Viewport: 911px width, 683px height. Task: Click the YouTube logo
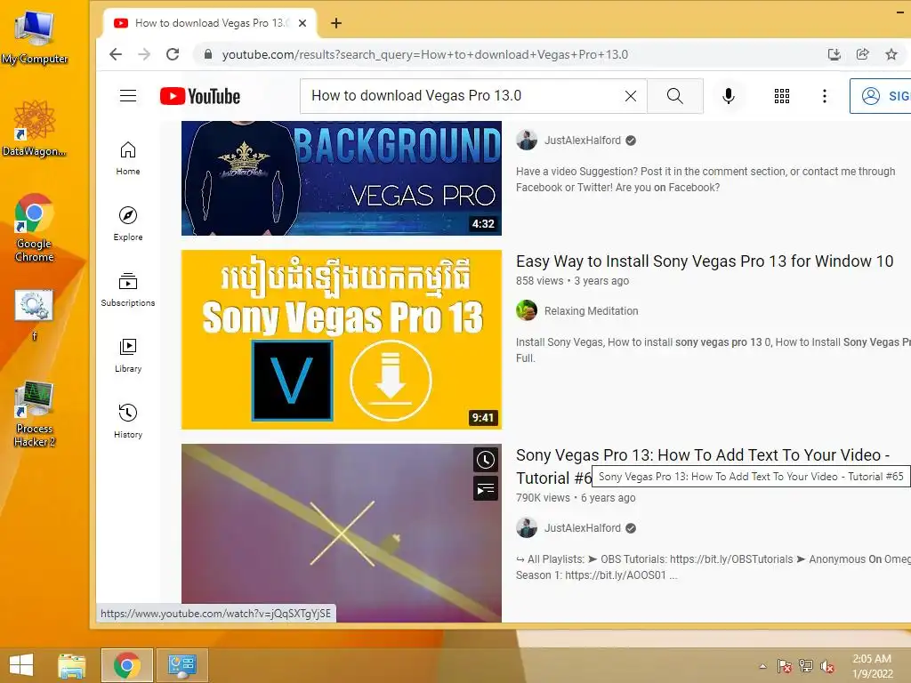pos(200,96)
